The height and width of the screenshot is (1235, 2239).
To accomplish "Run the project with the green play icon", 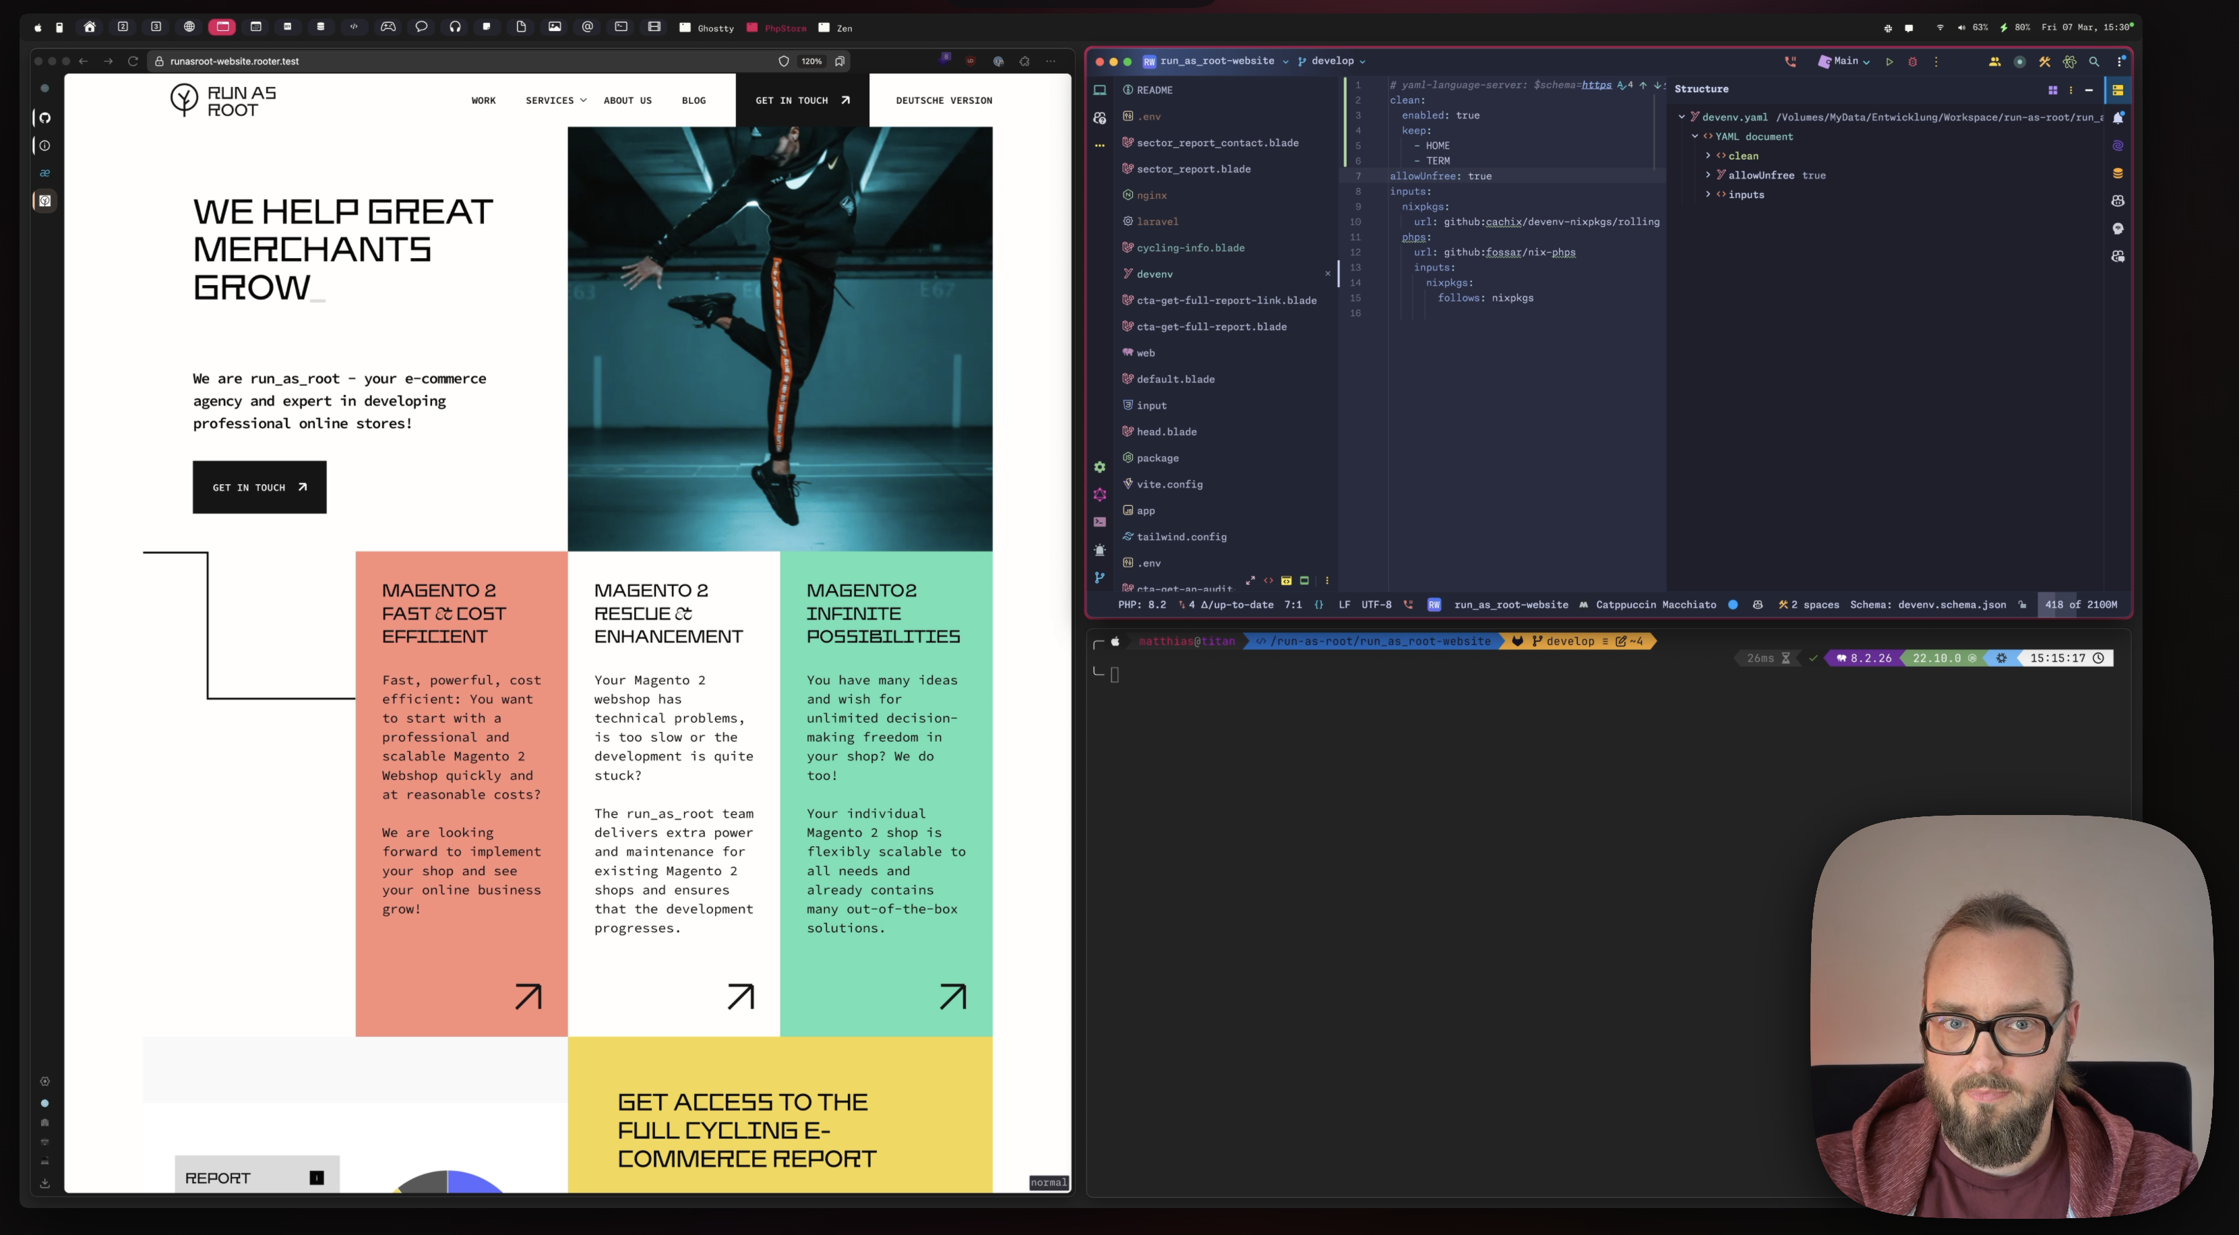I will click(1890, 62).
